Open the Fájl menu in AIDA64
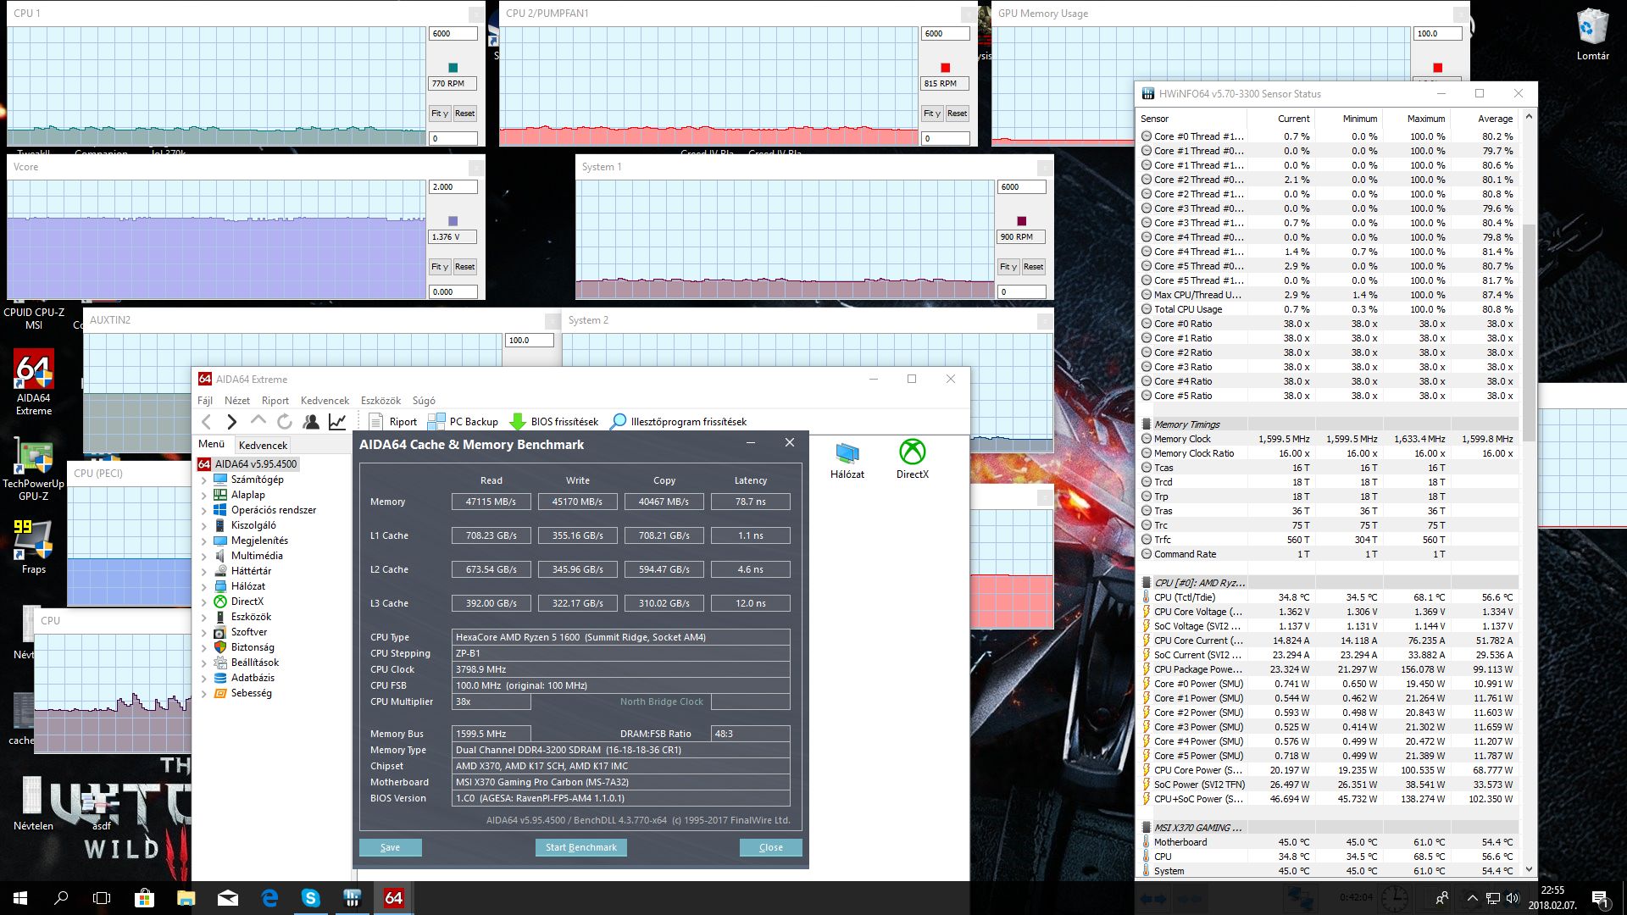1627x915 pixels. [205, 401]
